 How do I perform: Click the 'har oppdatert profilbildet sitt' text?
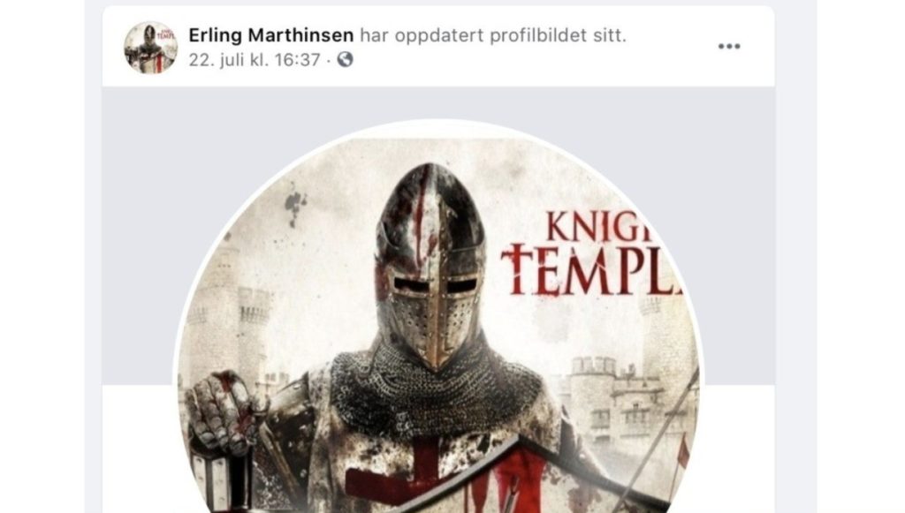(493, 35)
